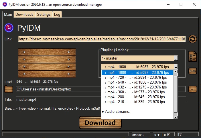Screen dimensions: 201x138
Task: Click the PyIDM logo in Main tab
Action: [9, 28]
